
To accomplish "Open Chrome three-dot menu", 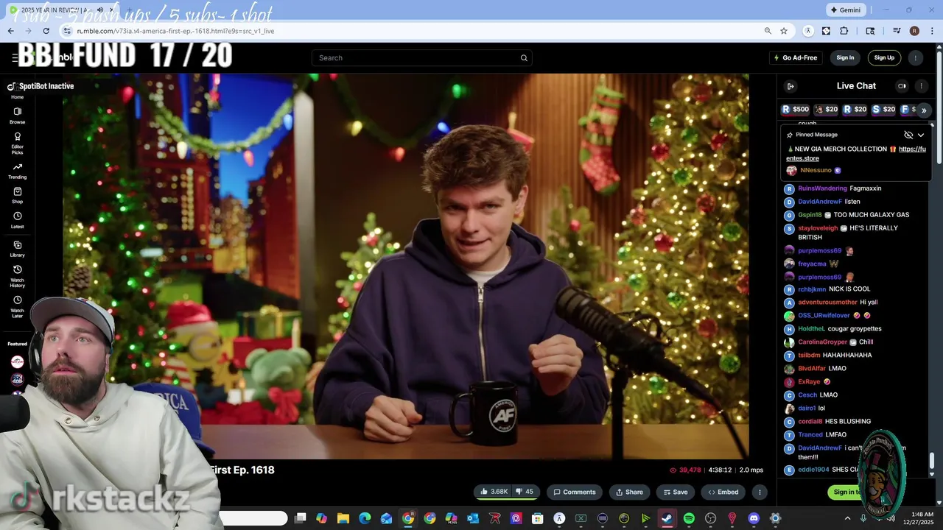I will [931, 31].
